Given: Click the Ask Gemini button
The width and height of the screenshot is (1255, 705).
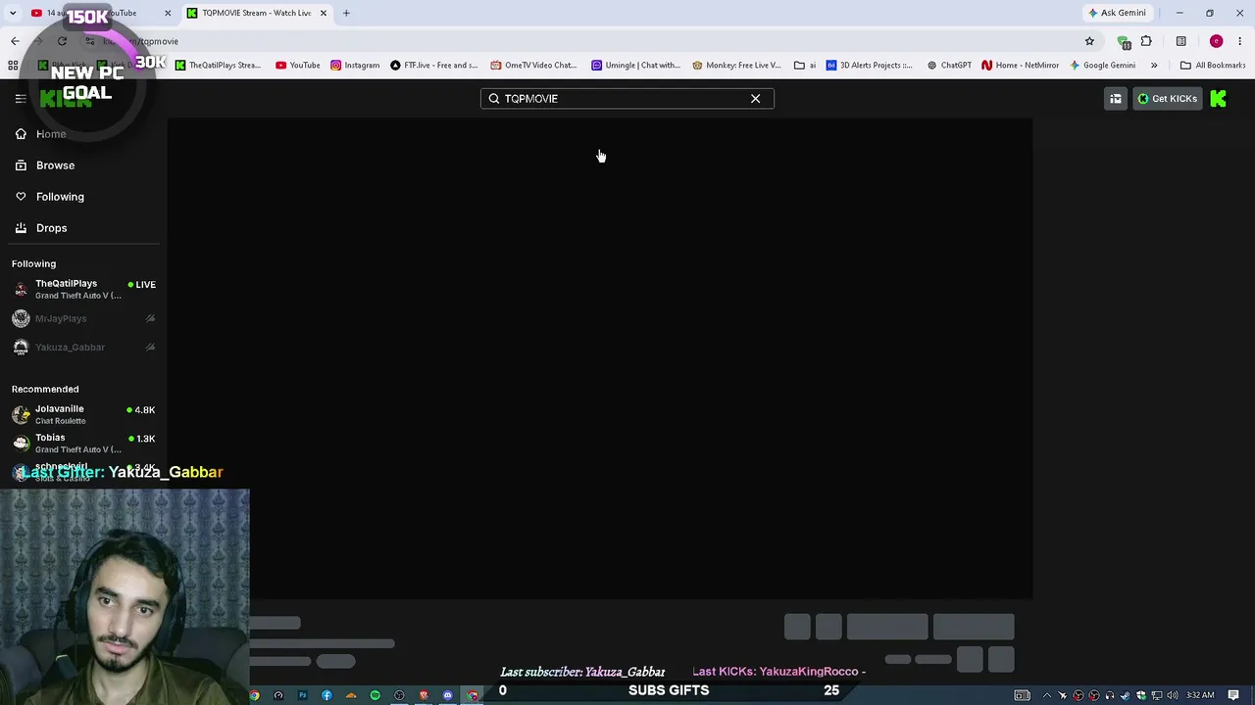Looking at the screenshot, I should [x=1117, y=13].
